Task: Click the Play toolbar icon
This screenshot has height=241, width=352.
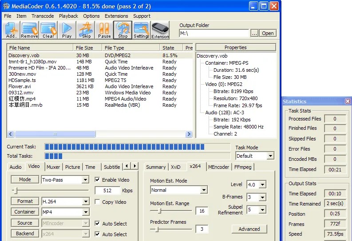Action: (67, 30)
